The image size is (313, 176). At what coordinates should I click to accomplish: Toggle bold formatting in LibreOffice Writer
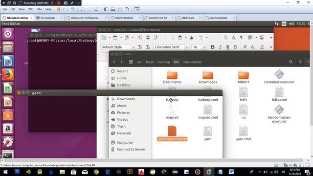pyautogui.click(x=212, y=47)
